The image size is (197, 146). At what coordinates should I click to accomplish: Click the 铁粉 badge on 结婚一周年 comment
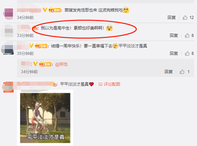tap(41, 46)
